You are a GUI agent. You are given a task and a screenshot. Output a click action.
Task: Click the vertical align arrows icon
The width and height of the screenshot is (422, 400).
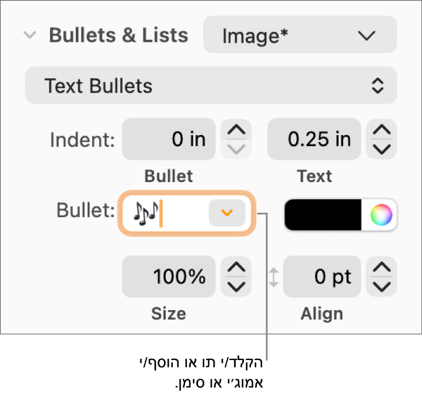[x=273, y=277]
